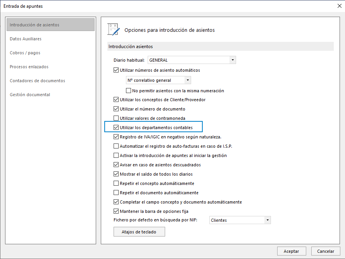This screenshot has width=345, height=259.
Task: Enable No permitir asientos con misma numeración
Action: point(128,90)
